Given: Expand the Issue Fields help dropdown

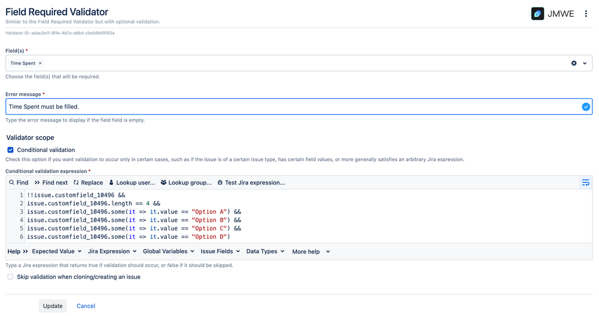Looking at the screenshot, I should (220, 251).
